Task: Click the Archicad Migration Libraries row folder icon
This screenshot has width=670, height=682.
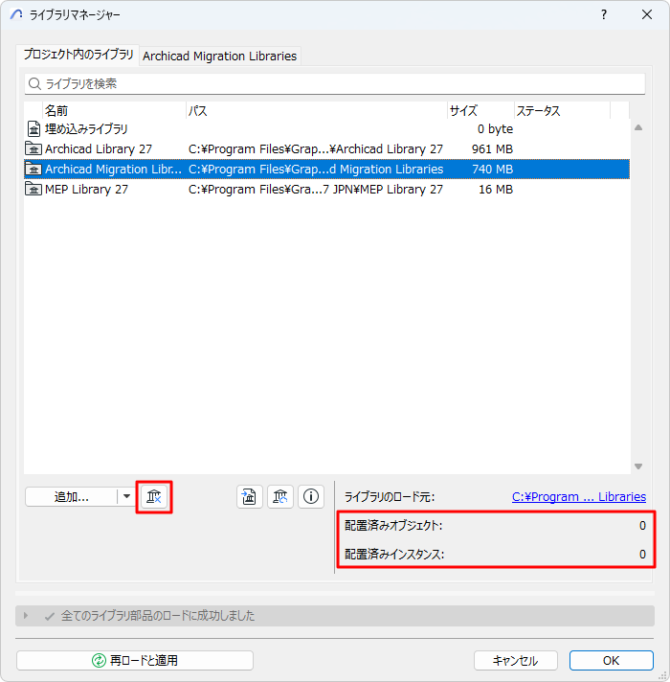Action: click(33, 170)
